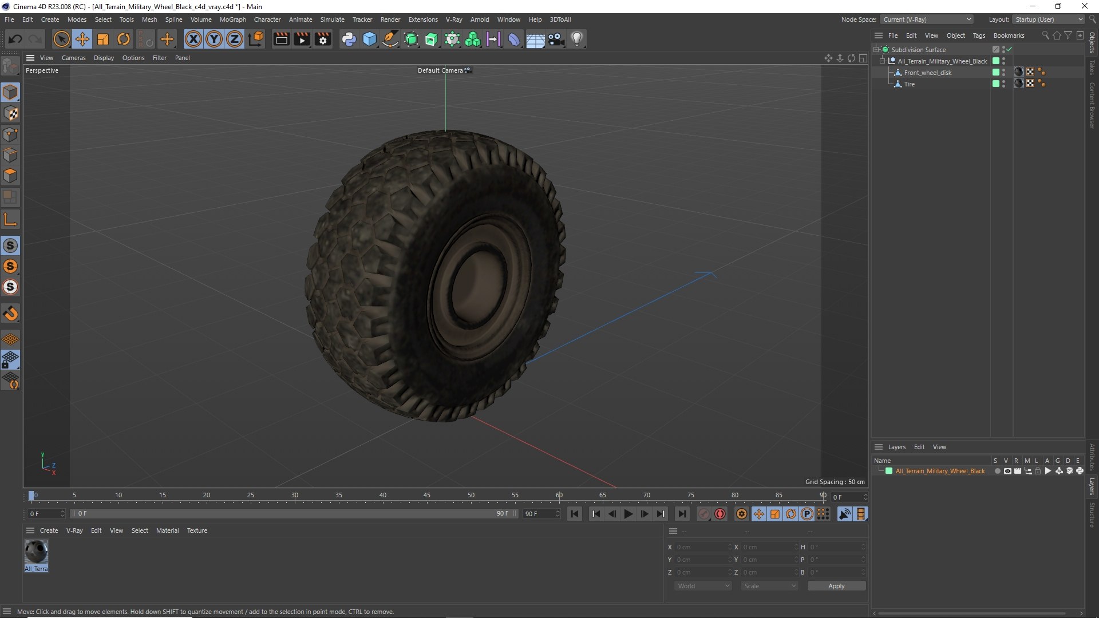The width and height of the screenshot is (1099, 618).
Task: Open Edit Render Settings icon
Action: click(323, 39)
